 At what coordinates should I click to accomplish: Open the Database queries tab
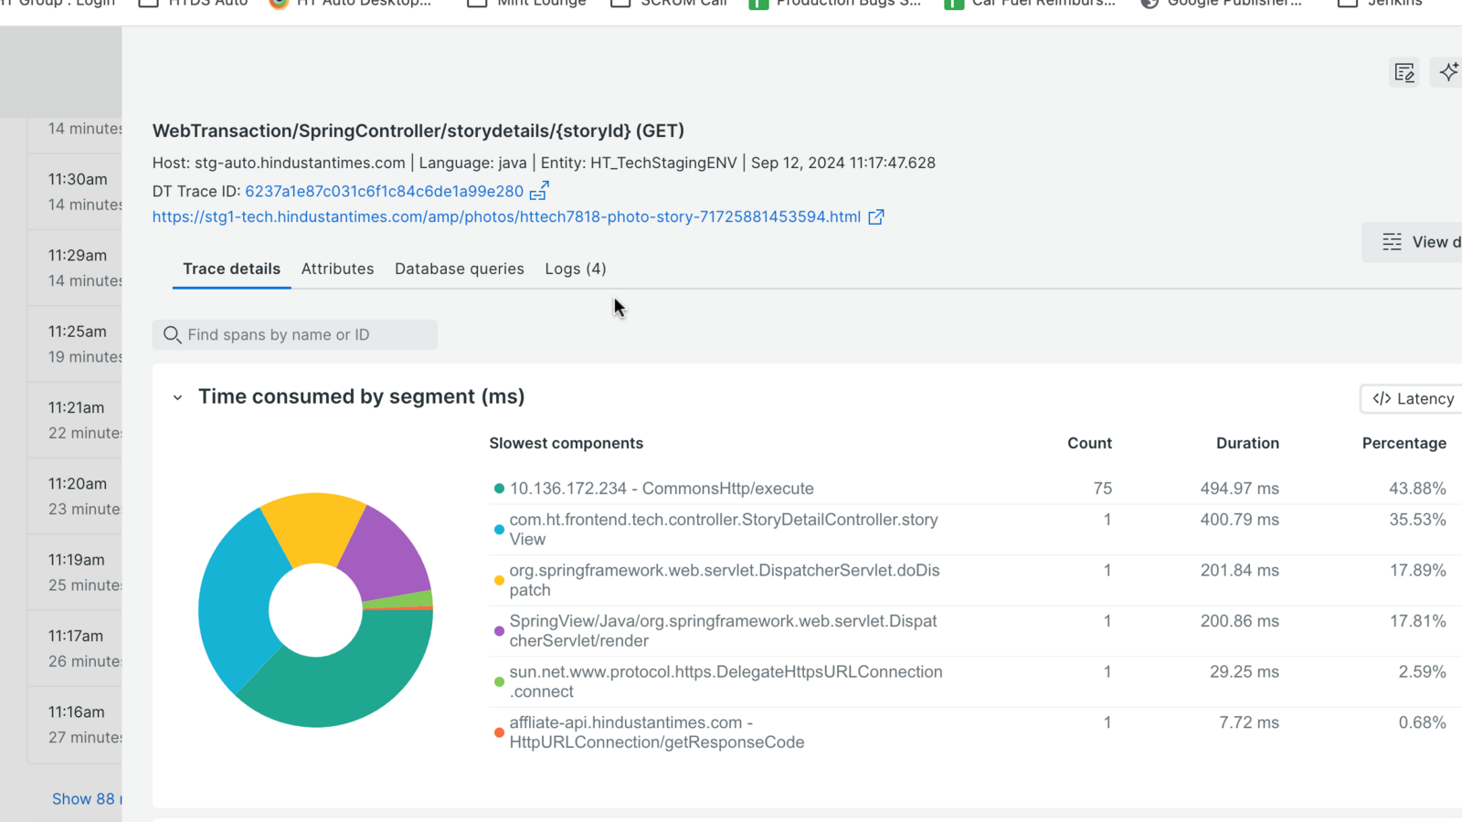click(459, 269)
